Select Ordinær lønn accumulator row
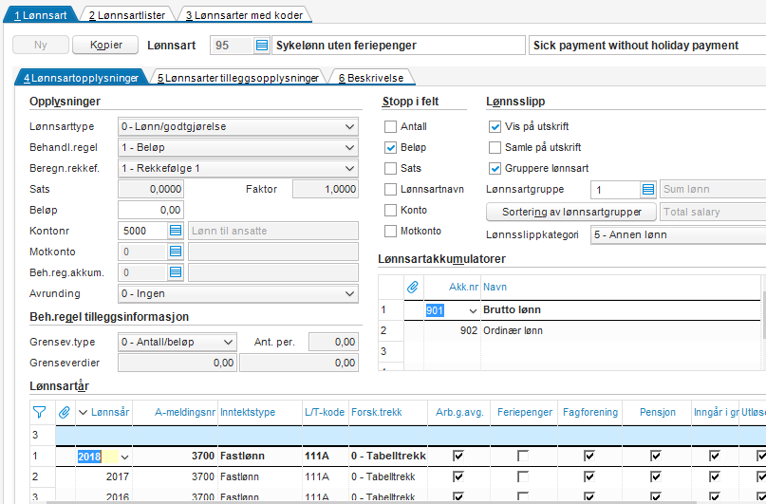The height and width of the screenshot is (504, 766). tap(570, 330)
